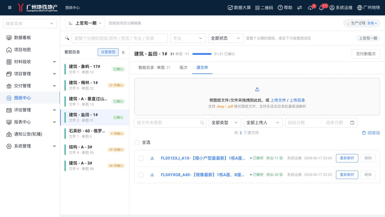This screenshot has height=217, width=385.
Task: Switch to 版次 tab
Action: [183, 68]
